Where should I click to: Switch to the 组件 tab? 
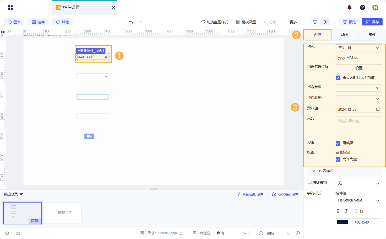[x=372, y=35]
